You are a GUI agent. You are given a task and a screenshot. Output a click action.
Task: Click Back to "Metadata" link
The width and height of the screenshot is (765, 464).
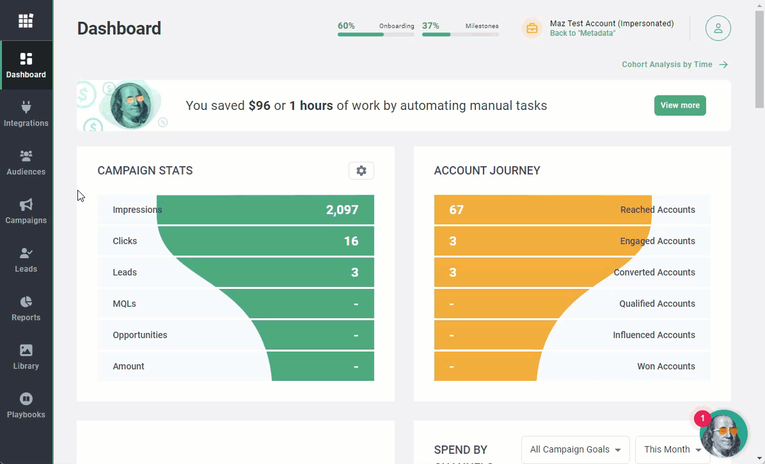pyautogui.click(x=582, y=33)
